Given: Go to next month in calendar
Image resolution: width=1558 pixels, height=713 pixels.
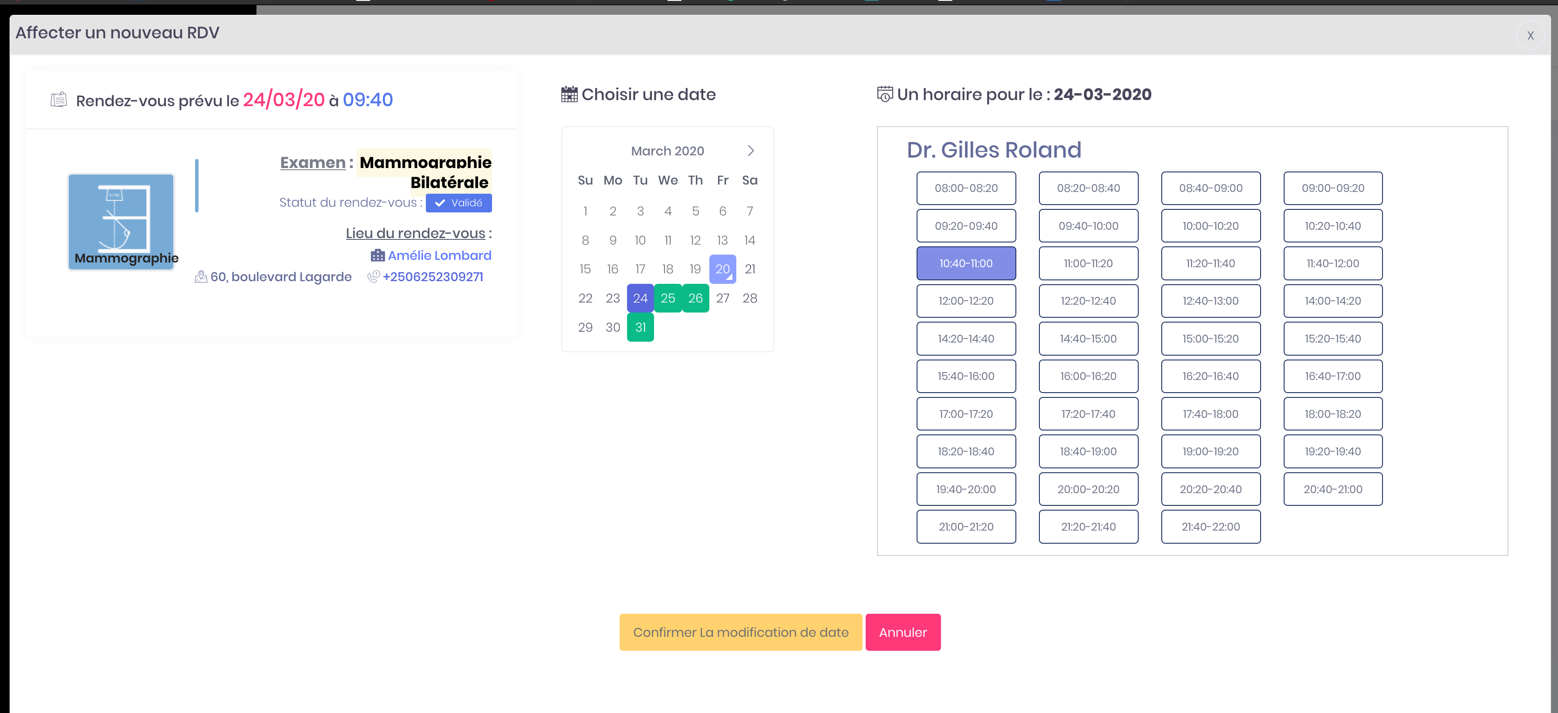Looking at the screenshot, I should click(x=750, y=151).
